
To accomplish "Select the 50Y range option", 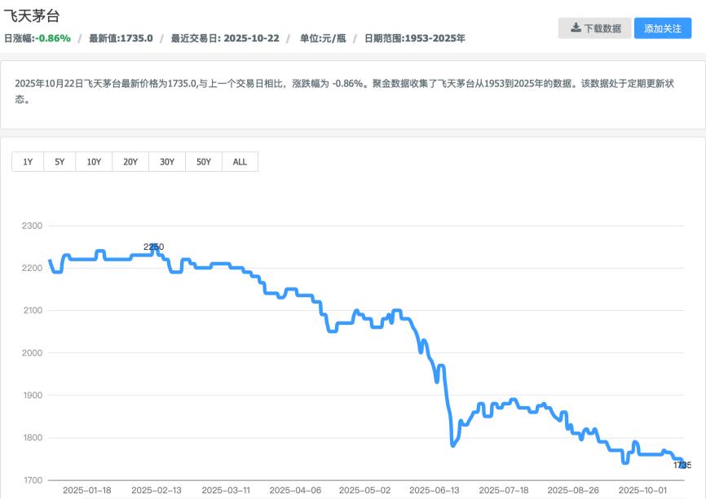I will coord(202,161).
